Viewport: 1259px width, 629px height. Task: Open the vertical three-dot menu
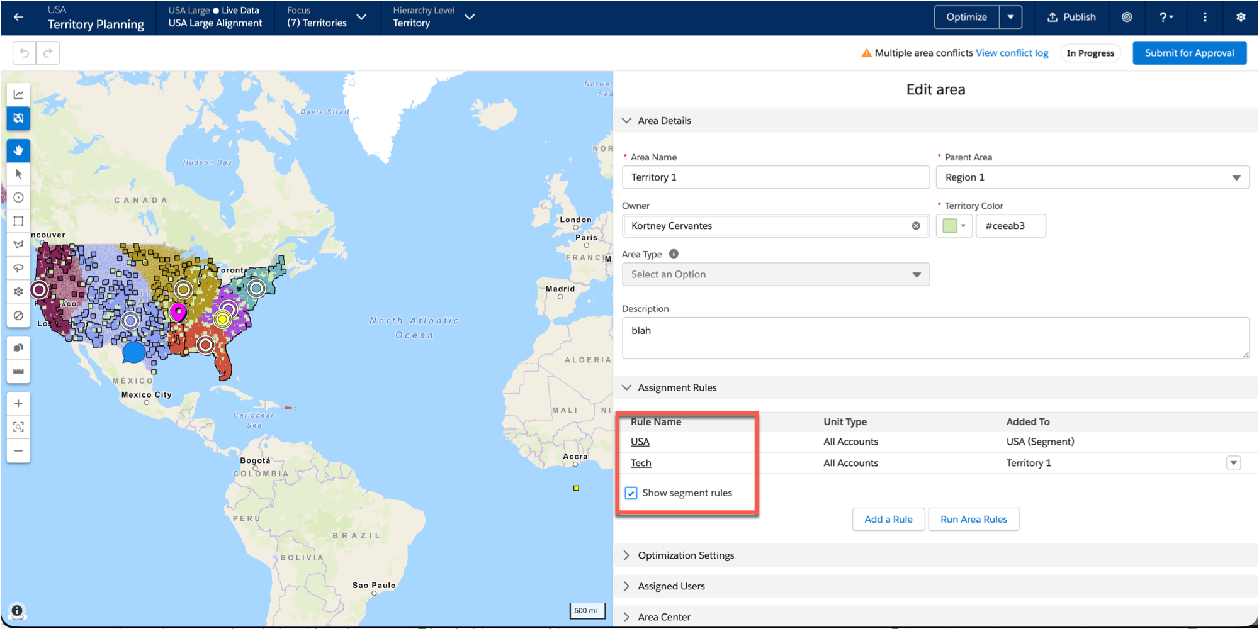1205,17
